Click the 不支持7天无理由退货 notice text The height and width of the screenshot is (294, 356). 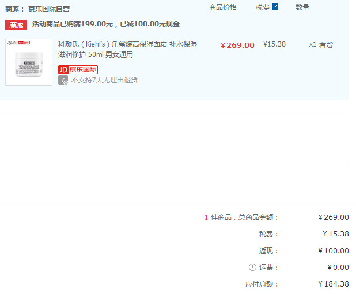coord(104,80)
